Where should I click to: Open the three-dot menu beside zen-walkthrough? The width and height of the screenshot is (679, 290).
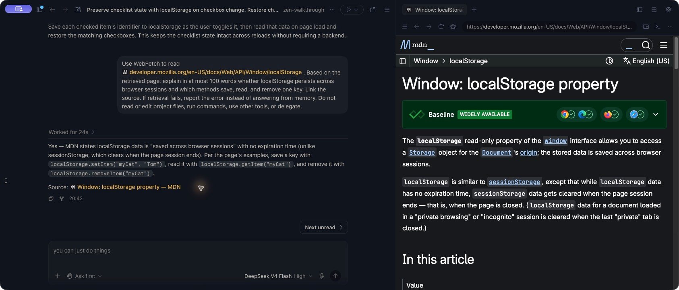(332, 10)
